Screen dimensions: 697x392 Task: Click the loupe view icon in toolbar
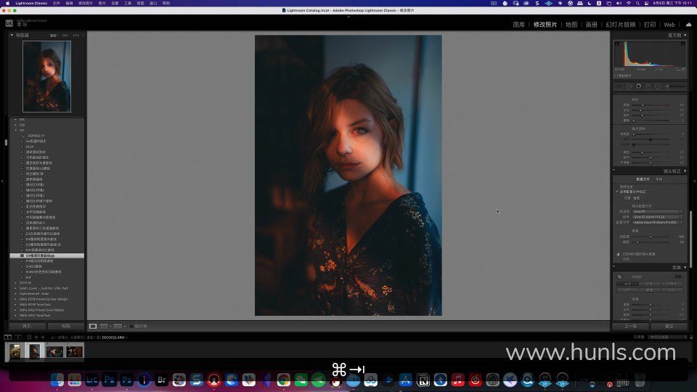93,327
